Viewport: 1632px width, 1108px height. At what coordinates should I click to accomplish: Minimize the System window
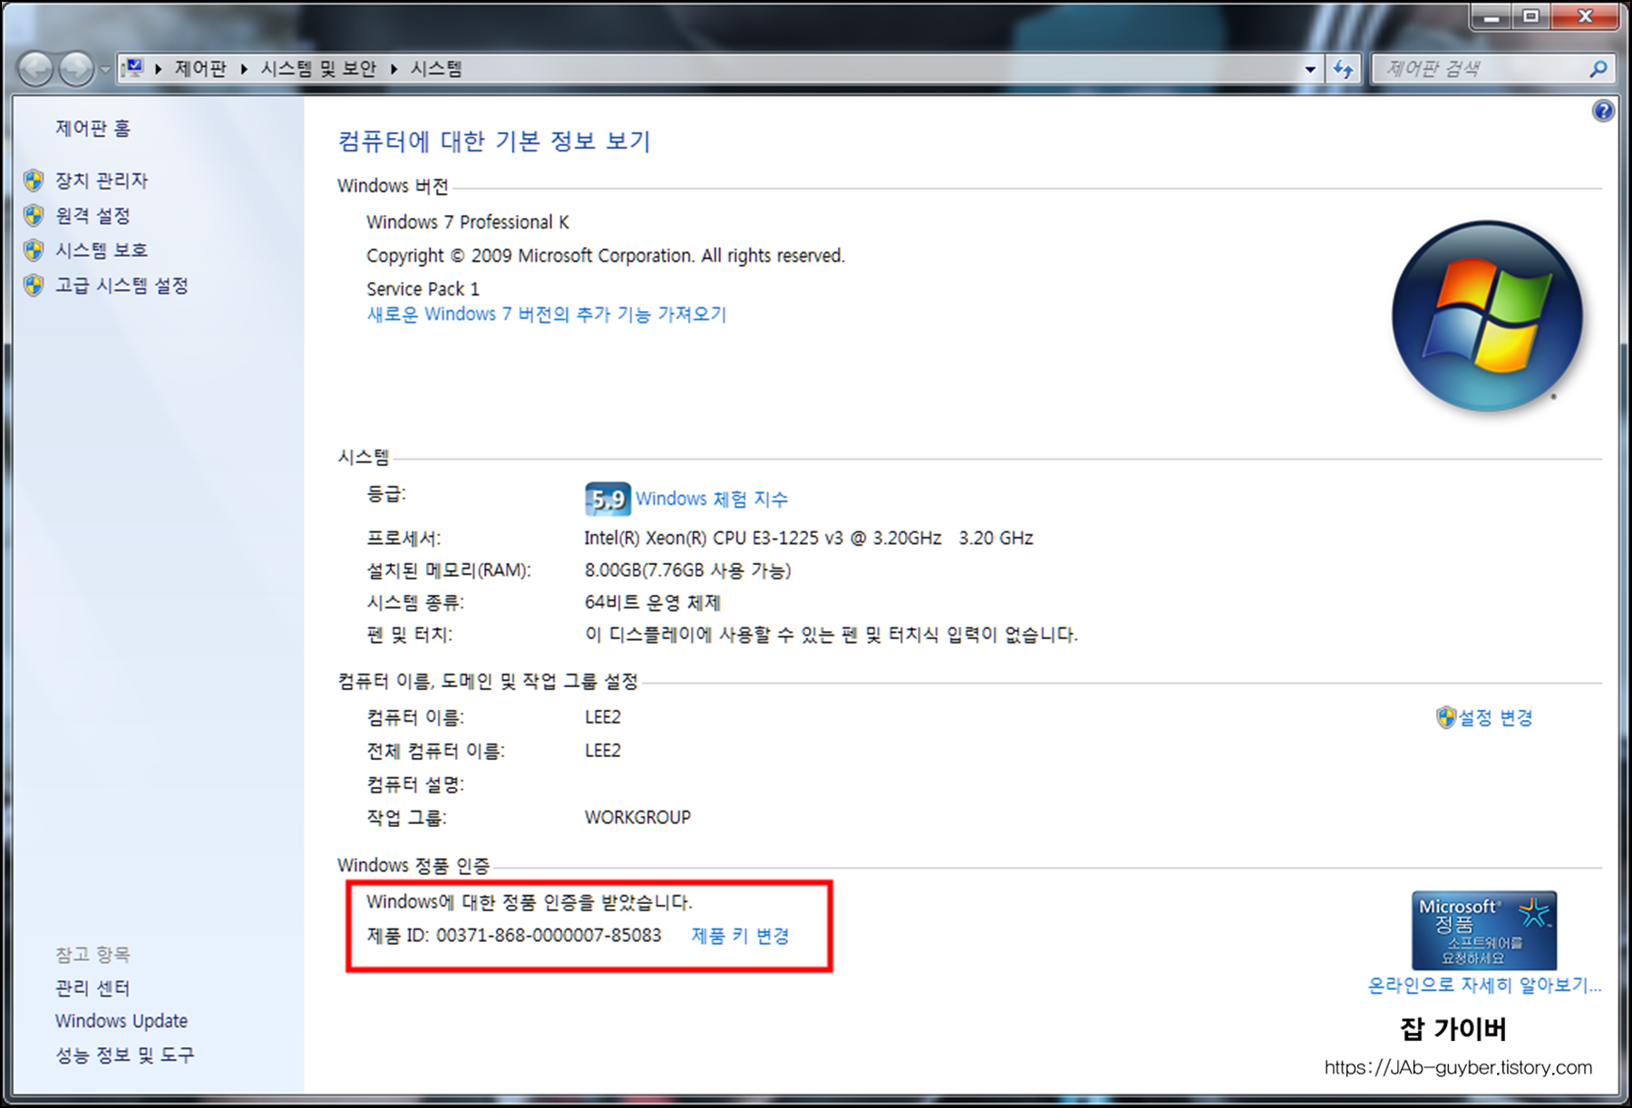[x=1492, y=15]
